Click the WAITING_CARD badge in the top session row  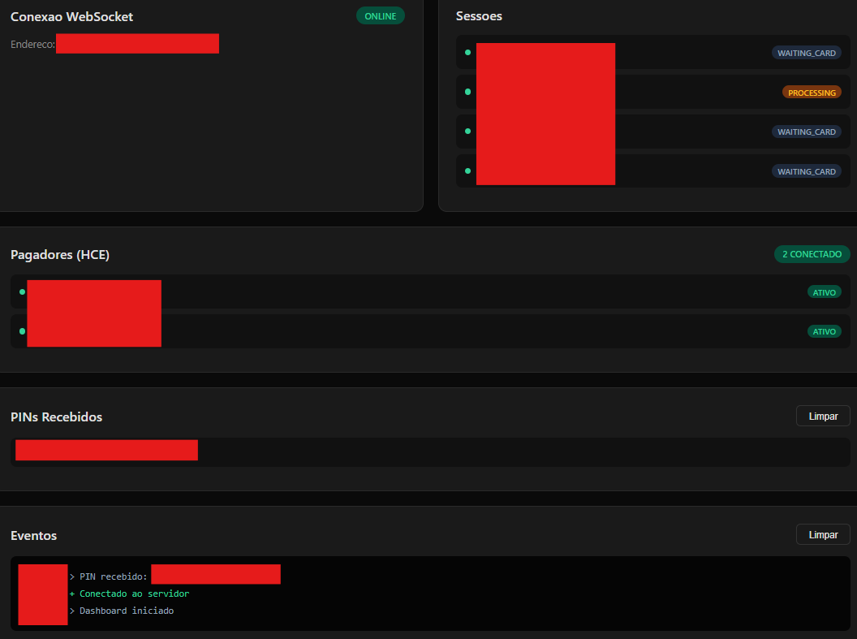(x=806, y=53)
